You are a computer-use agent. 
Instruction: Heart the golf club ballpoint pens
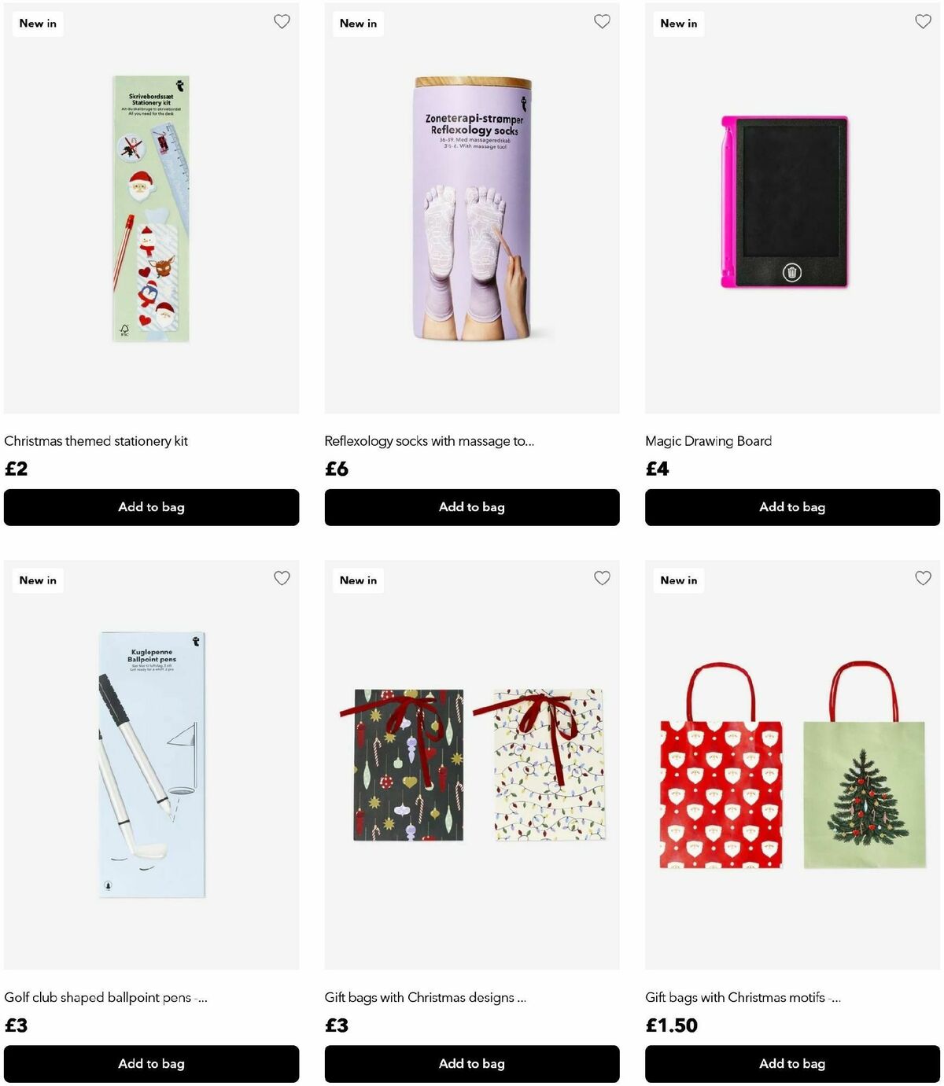[x=282, y=578]
